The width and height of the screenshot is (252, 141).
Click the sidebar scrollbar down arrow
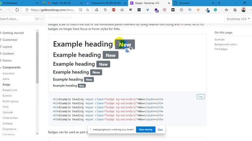[x=37, y=134]
